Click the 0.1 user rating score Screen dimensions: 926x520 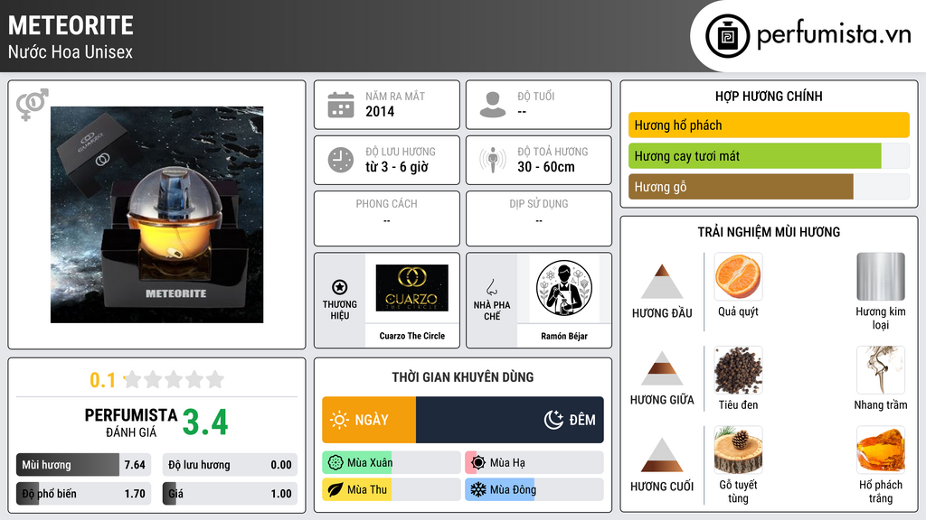click(x=102, y=380)
